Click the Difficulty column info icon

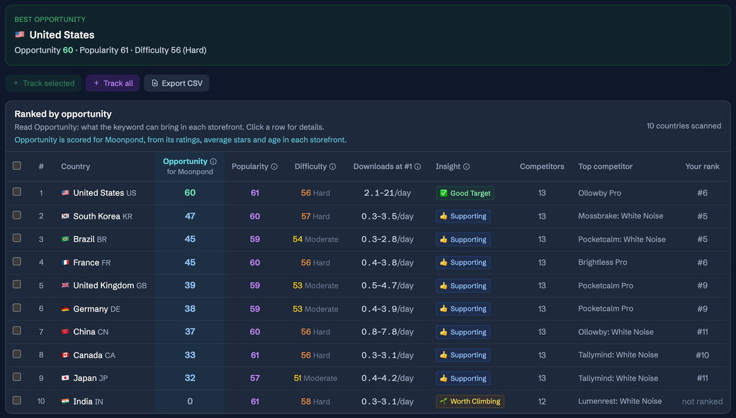332,167
